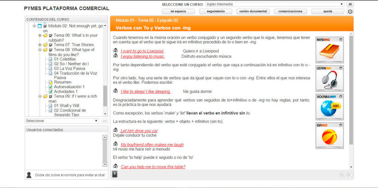Image resolution: width=378 pixels, height=188 pixels.
Task: Play audio for 'My boyfriend often makes me laugh'
Action: 115,144
